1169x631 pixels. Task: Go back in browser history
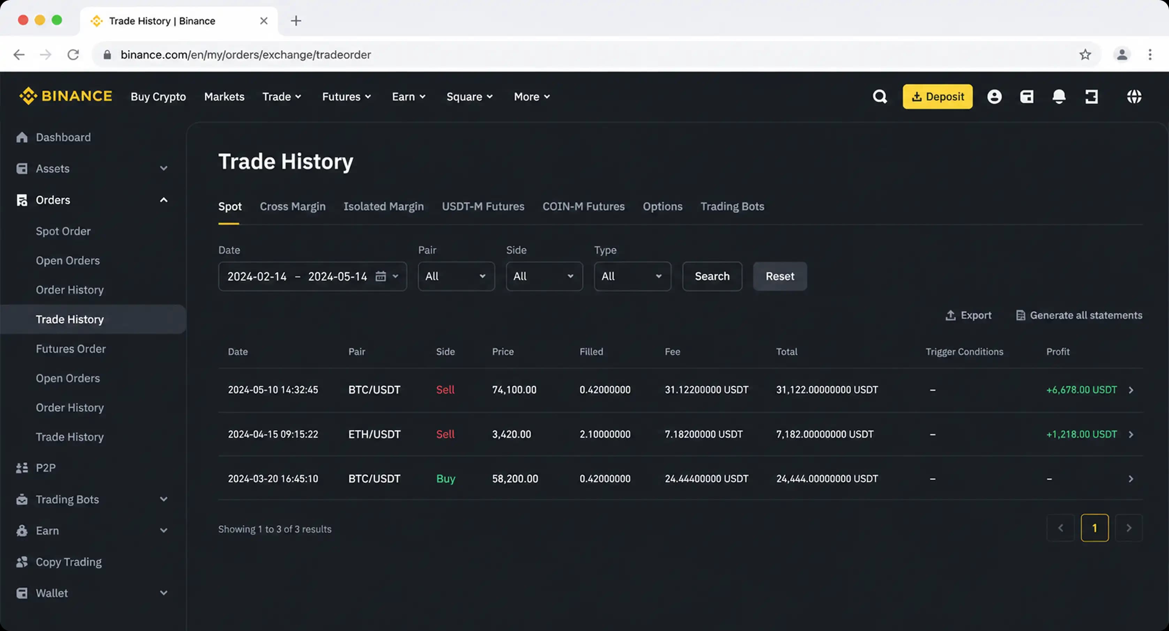(x=18, y=54)
